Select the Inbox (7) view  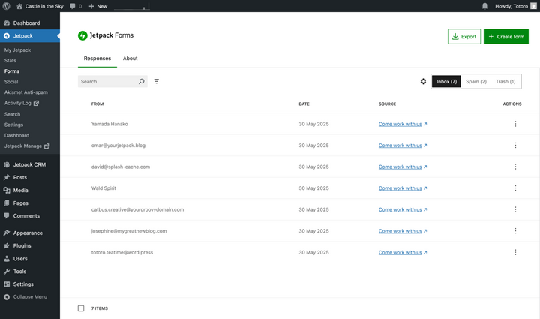point(446,82)
